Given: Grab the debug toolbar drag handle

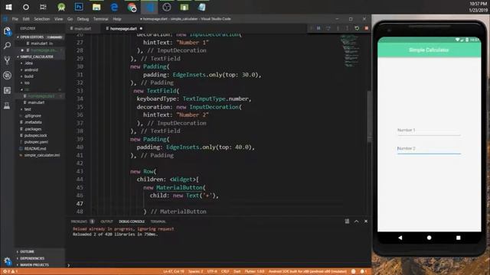Looking at the screenshot, I should (311, 28).
